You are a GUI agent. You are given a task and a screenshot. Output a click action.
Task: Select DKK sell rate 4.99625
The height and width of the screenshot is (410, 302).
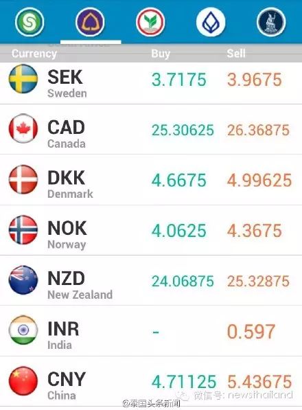click(259, 180)
